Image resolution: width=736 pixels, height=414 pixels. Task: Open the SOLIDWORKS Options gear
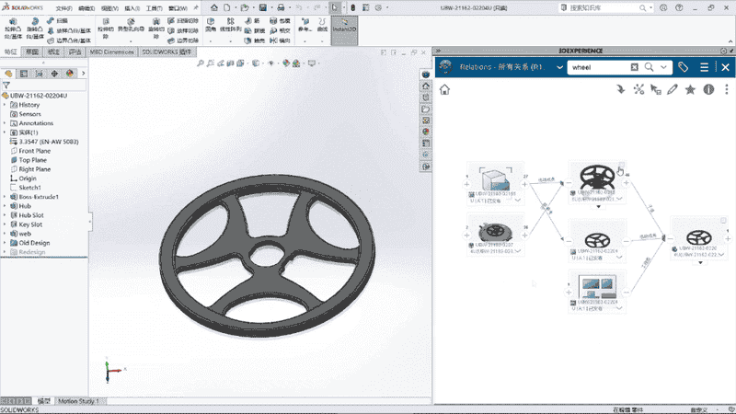pos(378,7)
